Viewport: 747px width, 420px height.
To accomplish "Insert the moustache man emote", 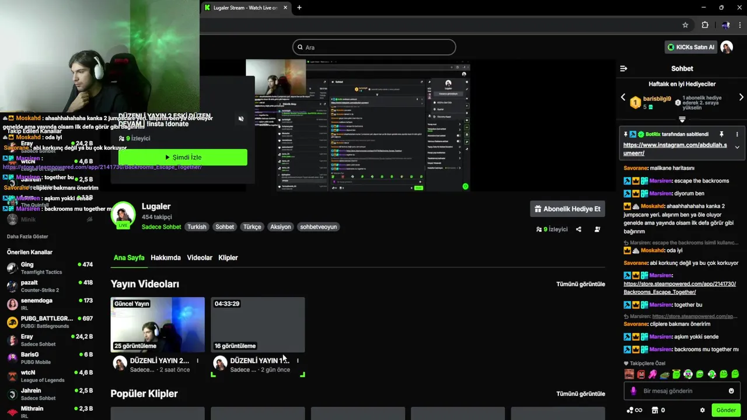I will pos(629,374).
